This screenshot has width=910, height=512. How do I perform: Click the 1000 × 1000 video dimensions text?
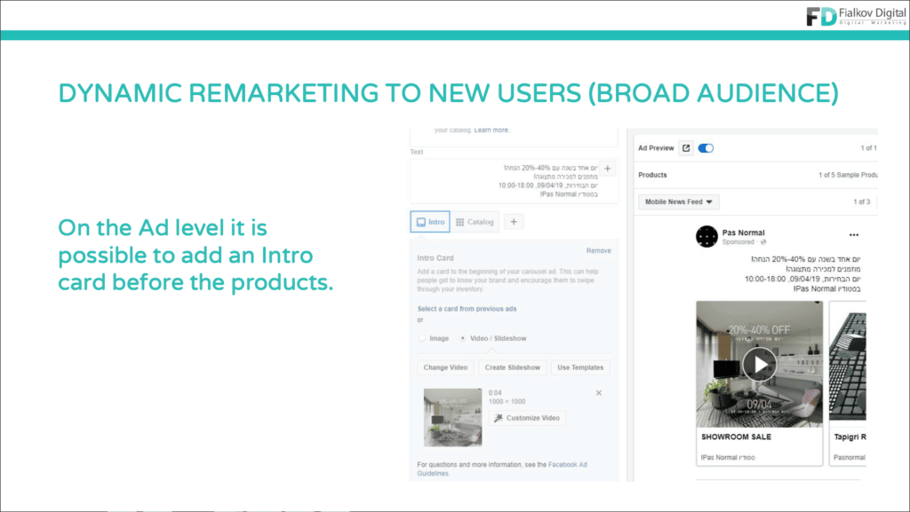click(x=507, y=401)
